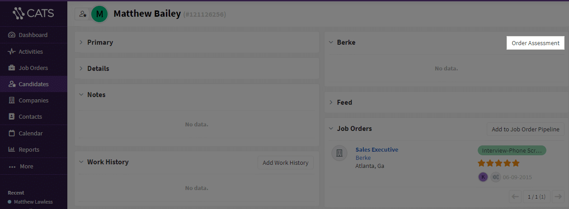This screenshot has height=209, width=569.
Task: Open Companies from the sidebar
Action: (x=33, y=100)
